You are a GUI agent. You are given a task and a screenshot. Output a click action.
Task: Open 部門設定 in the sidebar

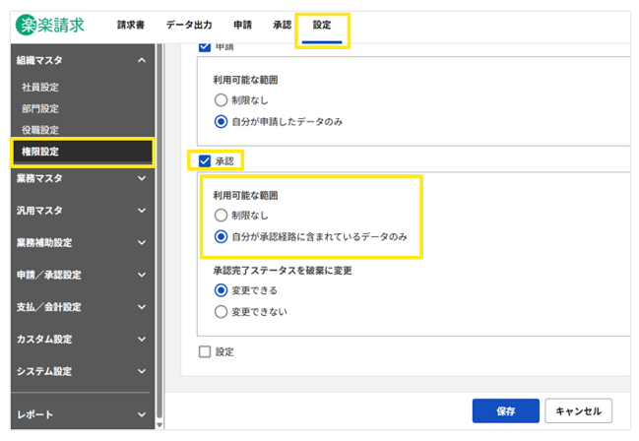[40, 108]
